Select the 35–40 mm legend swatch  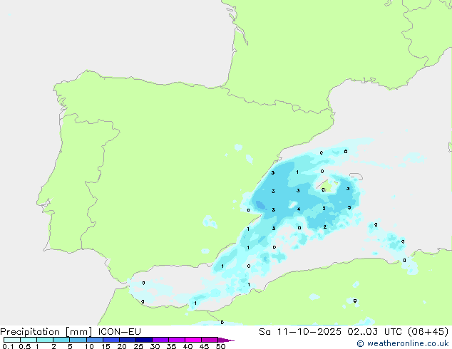tap(177, 340)
